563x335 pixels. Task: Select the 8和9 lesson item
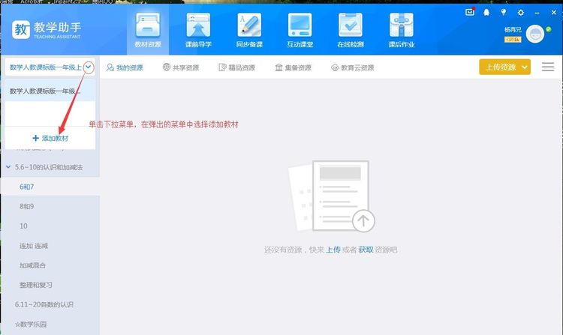(x=29, y=206)
